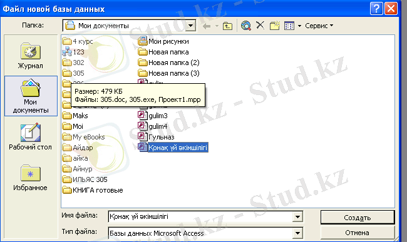The height and width of the screenshot is (242, 407).
Task: Select Рабочий стол in the places bar
Action: pos(31,136)
